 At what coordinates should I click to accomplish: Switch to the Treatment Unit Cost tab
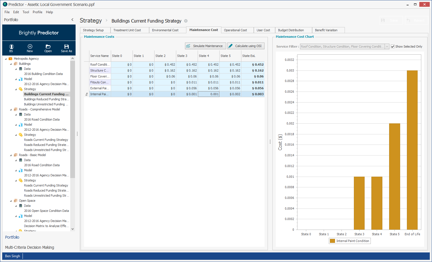point(130,30)
